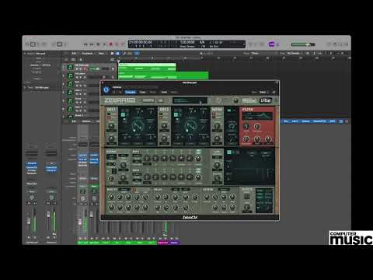373x280 pixels.
Task: Show MIDI channels in the mixer filter bar
Action: tap(333, 121)
